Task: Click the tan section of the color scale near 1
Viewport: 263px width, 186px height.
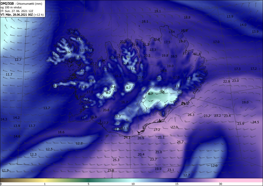Action: click(45, 180)
